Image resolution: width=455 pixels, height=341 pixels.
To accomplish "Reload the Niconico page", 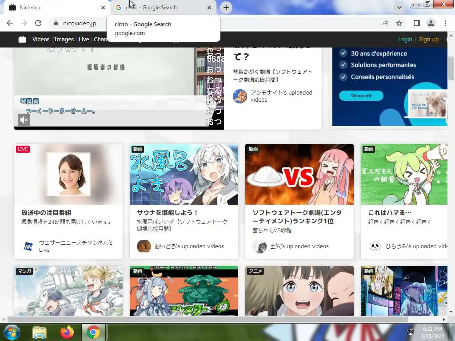I will point(38,23).
